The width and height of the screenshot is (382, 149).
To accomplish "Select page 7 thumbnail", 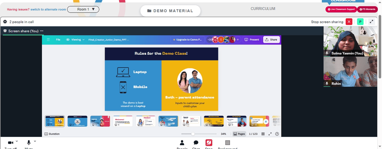I will [191, 121].
